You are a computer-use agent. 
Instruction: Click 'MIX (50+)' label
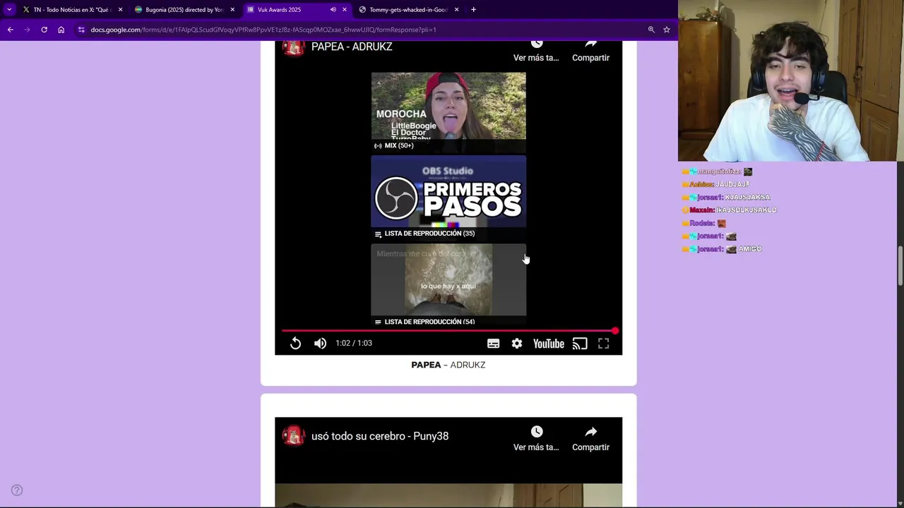pyautogui.click(x=399, y=145)
